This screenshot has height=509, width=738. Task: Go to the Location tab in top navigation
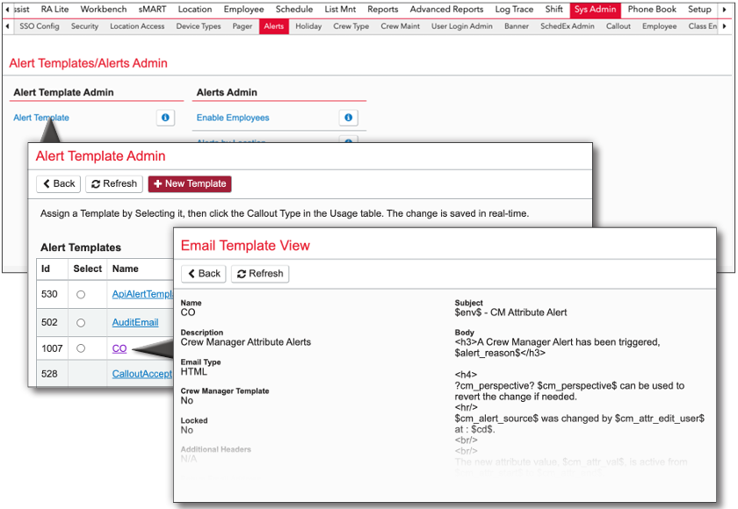click(x=195, y=10)
